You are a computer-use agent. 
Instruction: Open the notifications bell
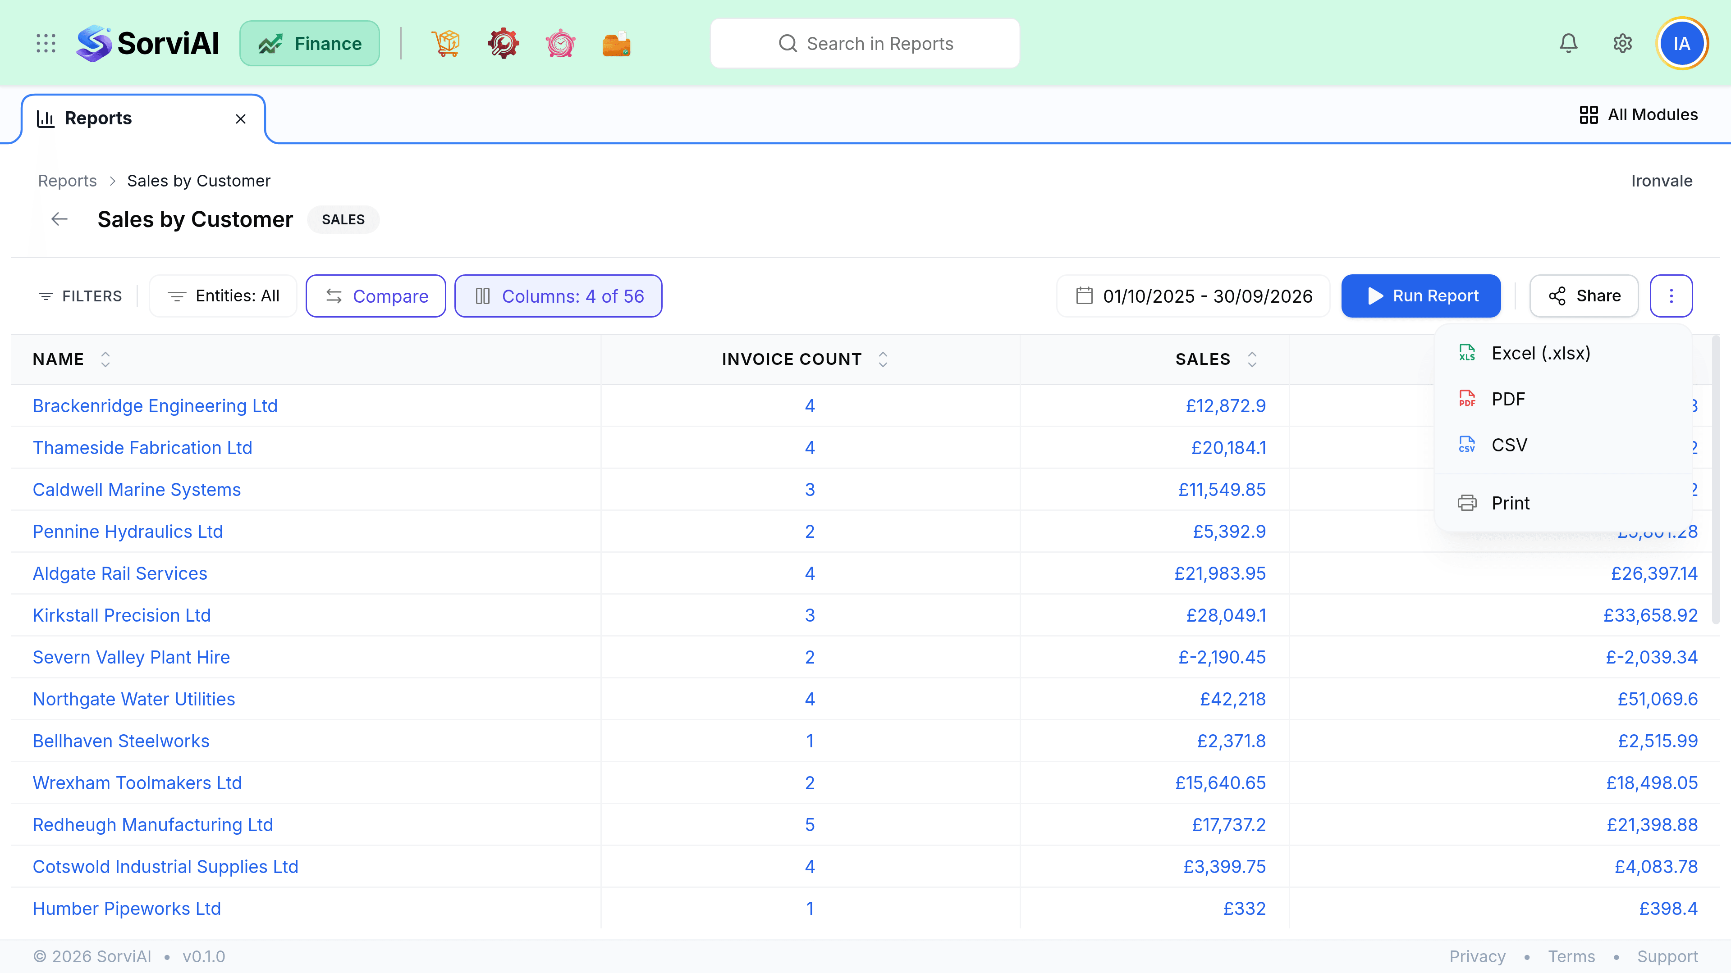click(x=1568, y=44)
